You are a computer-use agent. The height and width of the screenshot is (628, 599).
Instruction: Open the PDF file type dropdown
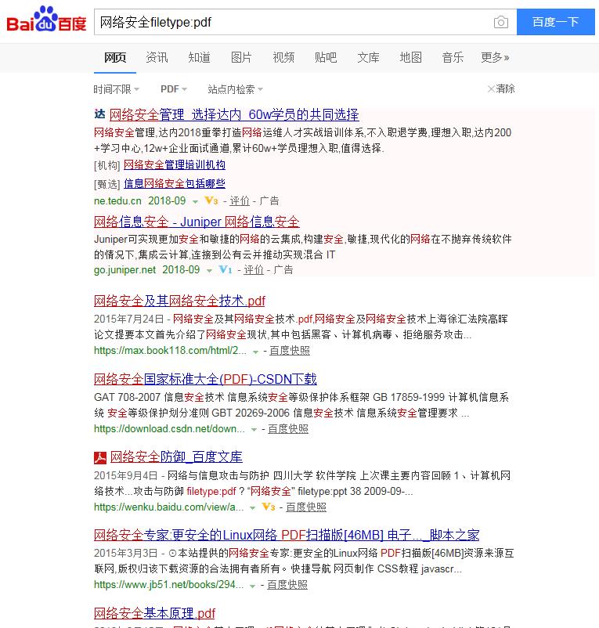[x=174, y=89]
